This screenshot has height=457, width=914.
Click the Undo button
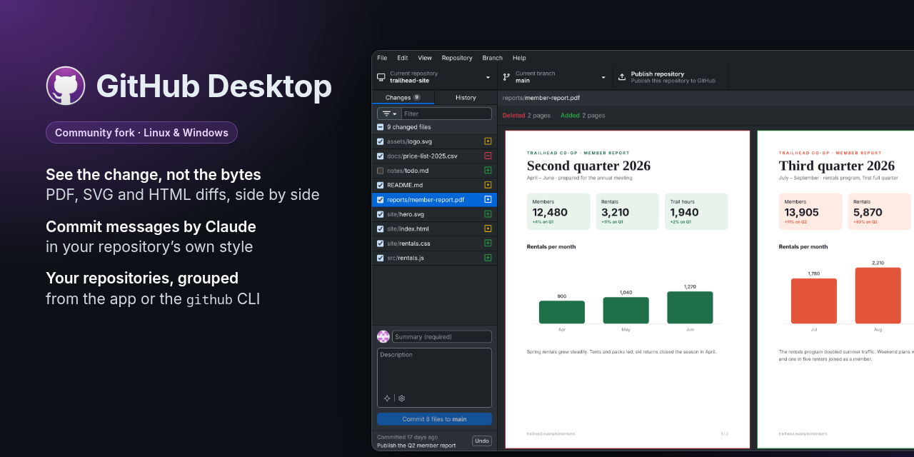pyautogui.click(x=482, y=441)
